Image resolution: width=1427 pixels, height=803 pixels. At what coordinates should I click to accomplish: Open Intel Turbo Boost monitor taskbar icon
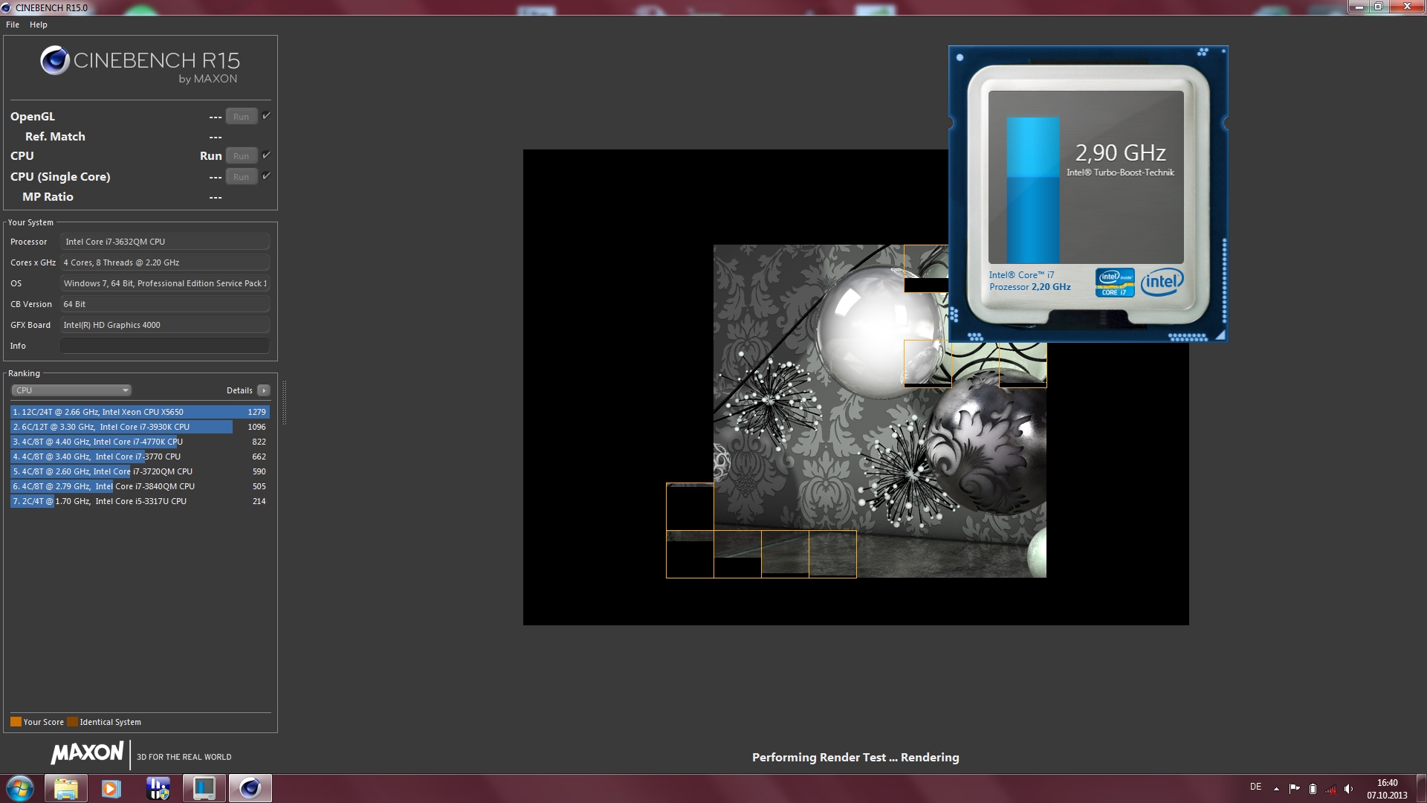(204, 788)
